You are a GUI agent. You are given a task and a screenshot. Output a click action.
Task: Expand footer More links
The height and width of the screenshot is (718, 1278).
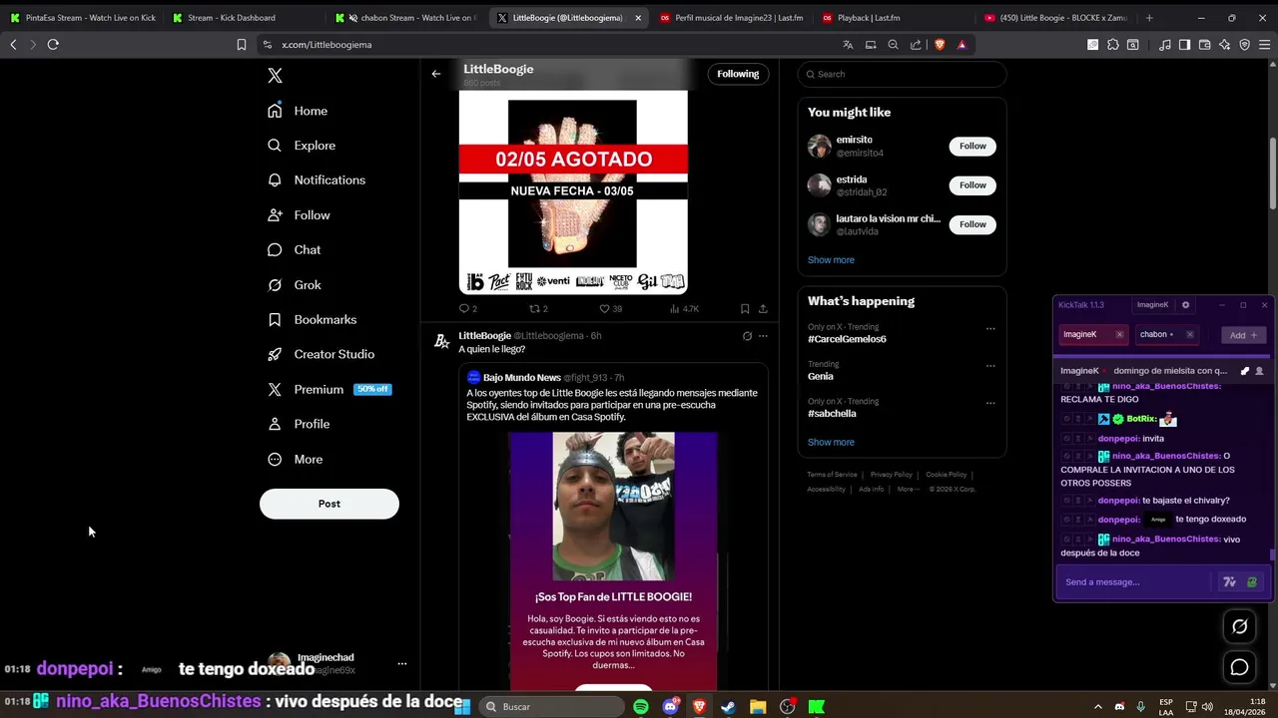[908, 490]
